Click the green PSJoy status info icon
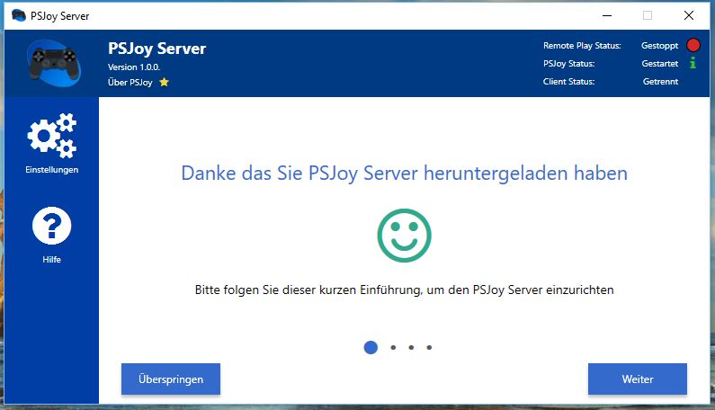The image size is (715, 410). tap(693, 63)
